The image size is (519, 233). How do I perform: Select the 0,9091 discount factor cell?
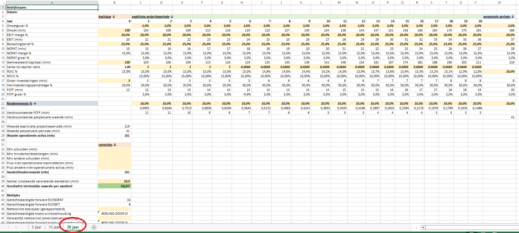[141, 108]
